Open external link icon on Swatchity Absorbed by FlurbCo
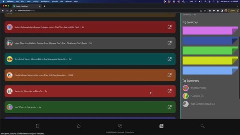Image resolution: width=240 pixels, height=135 pixels. (x=169, y=91)
